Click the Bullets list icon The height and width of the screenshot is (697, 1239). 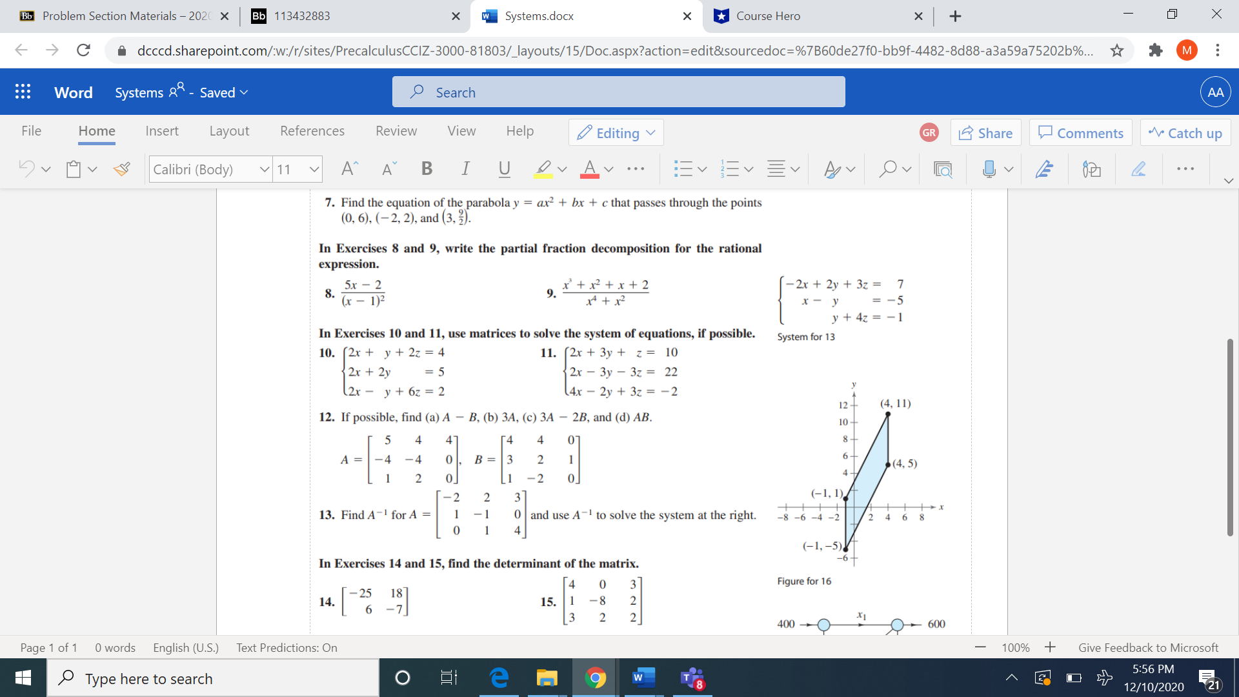pyautogui.click(x=681, y=168)
